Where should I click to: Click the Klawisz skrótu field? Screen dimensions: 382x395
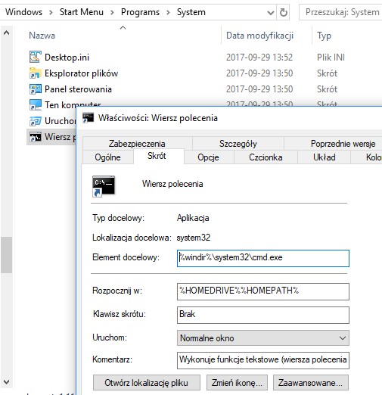263,315
